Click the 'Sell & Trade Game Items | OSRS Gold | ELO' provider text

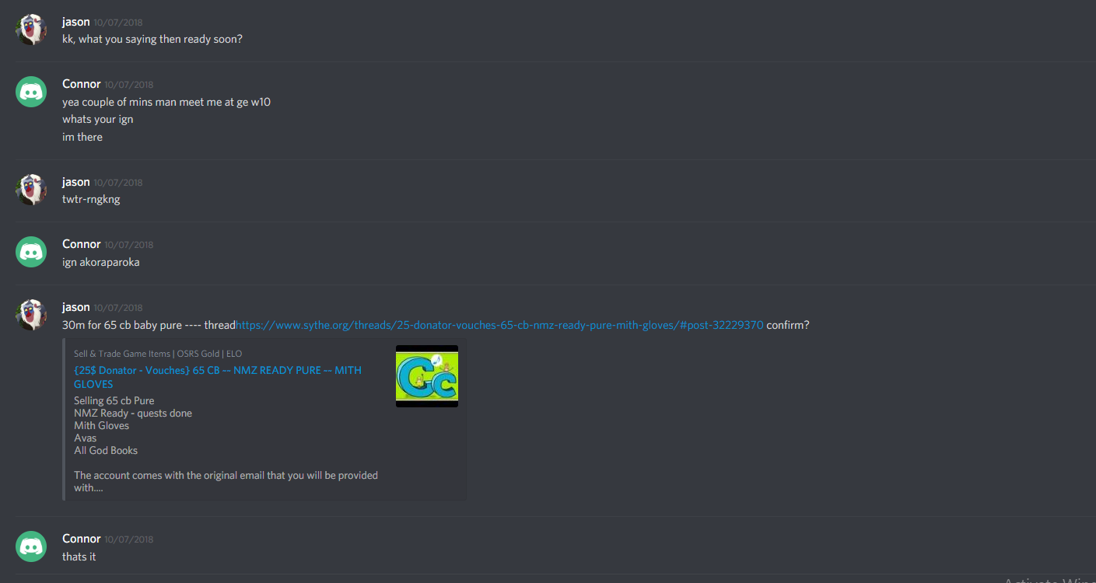tap(158, 354)
